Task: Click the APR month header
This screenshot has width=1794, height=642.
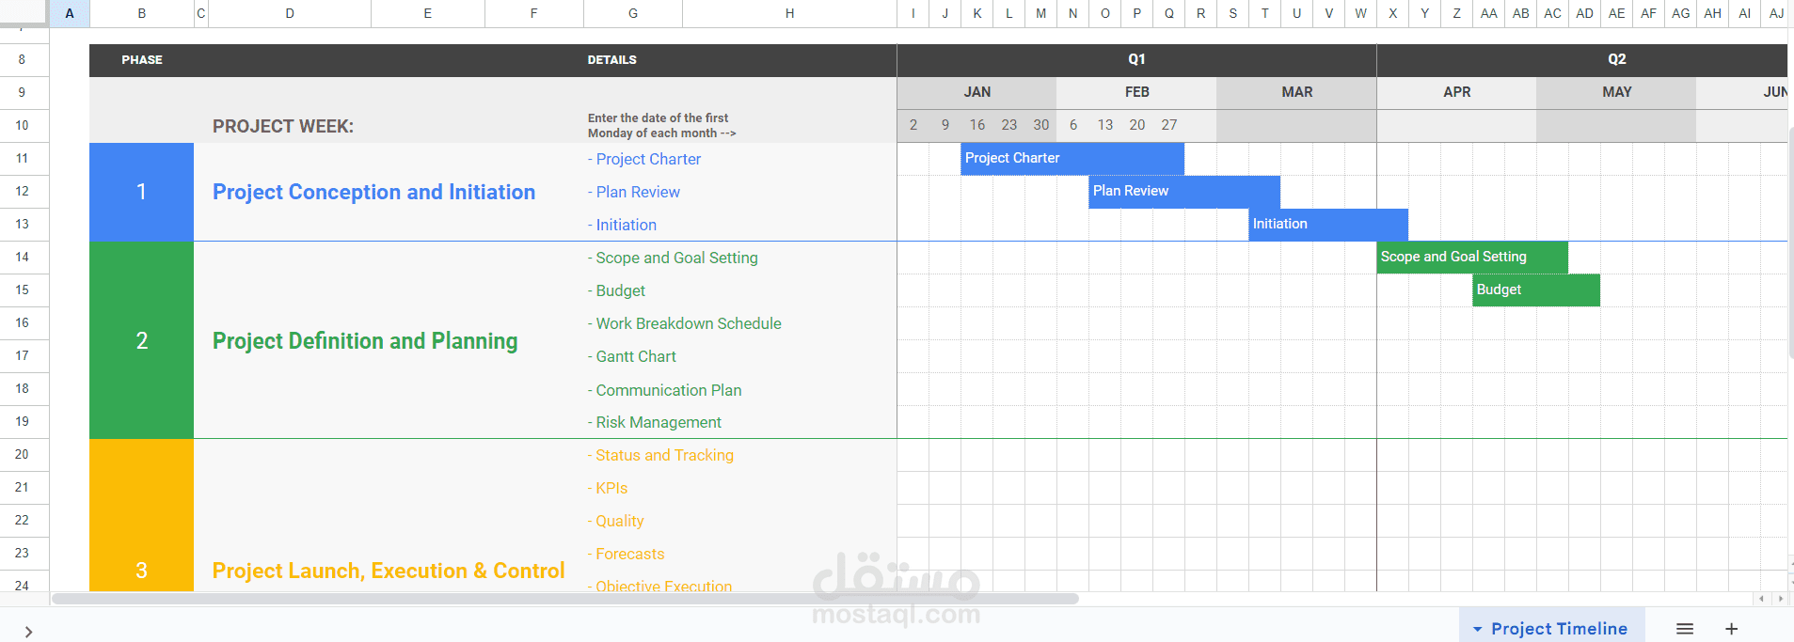Action: tap(1456, 92)
